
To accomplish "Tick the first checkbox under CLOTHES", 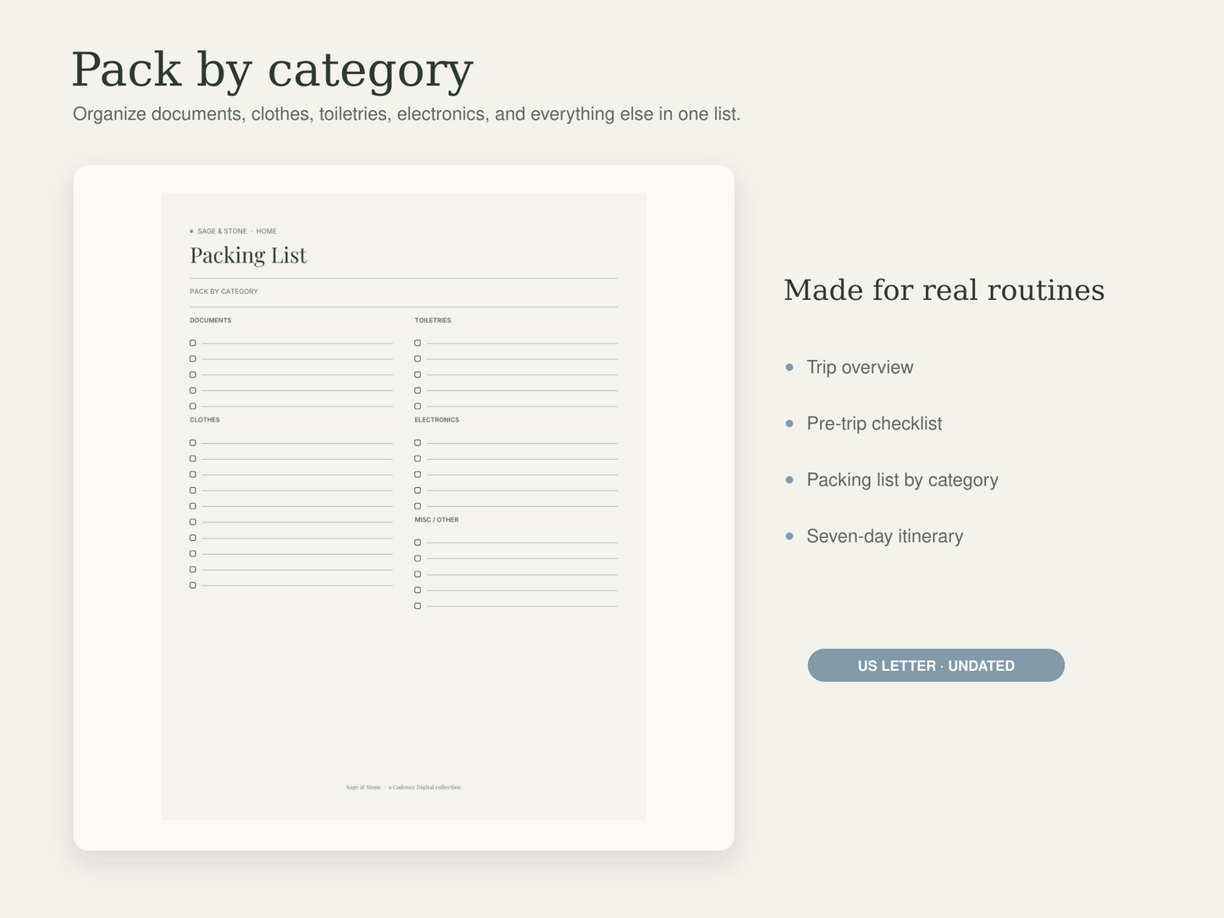I will point(193,443).
